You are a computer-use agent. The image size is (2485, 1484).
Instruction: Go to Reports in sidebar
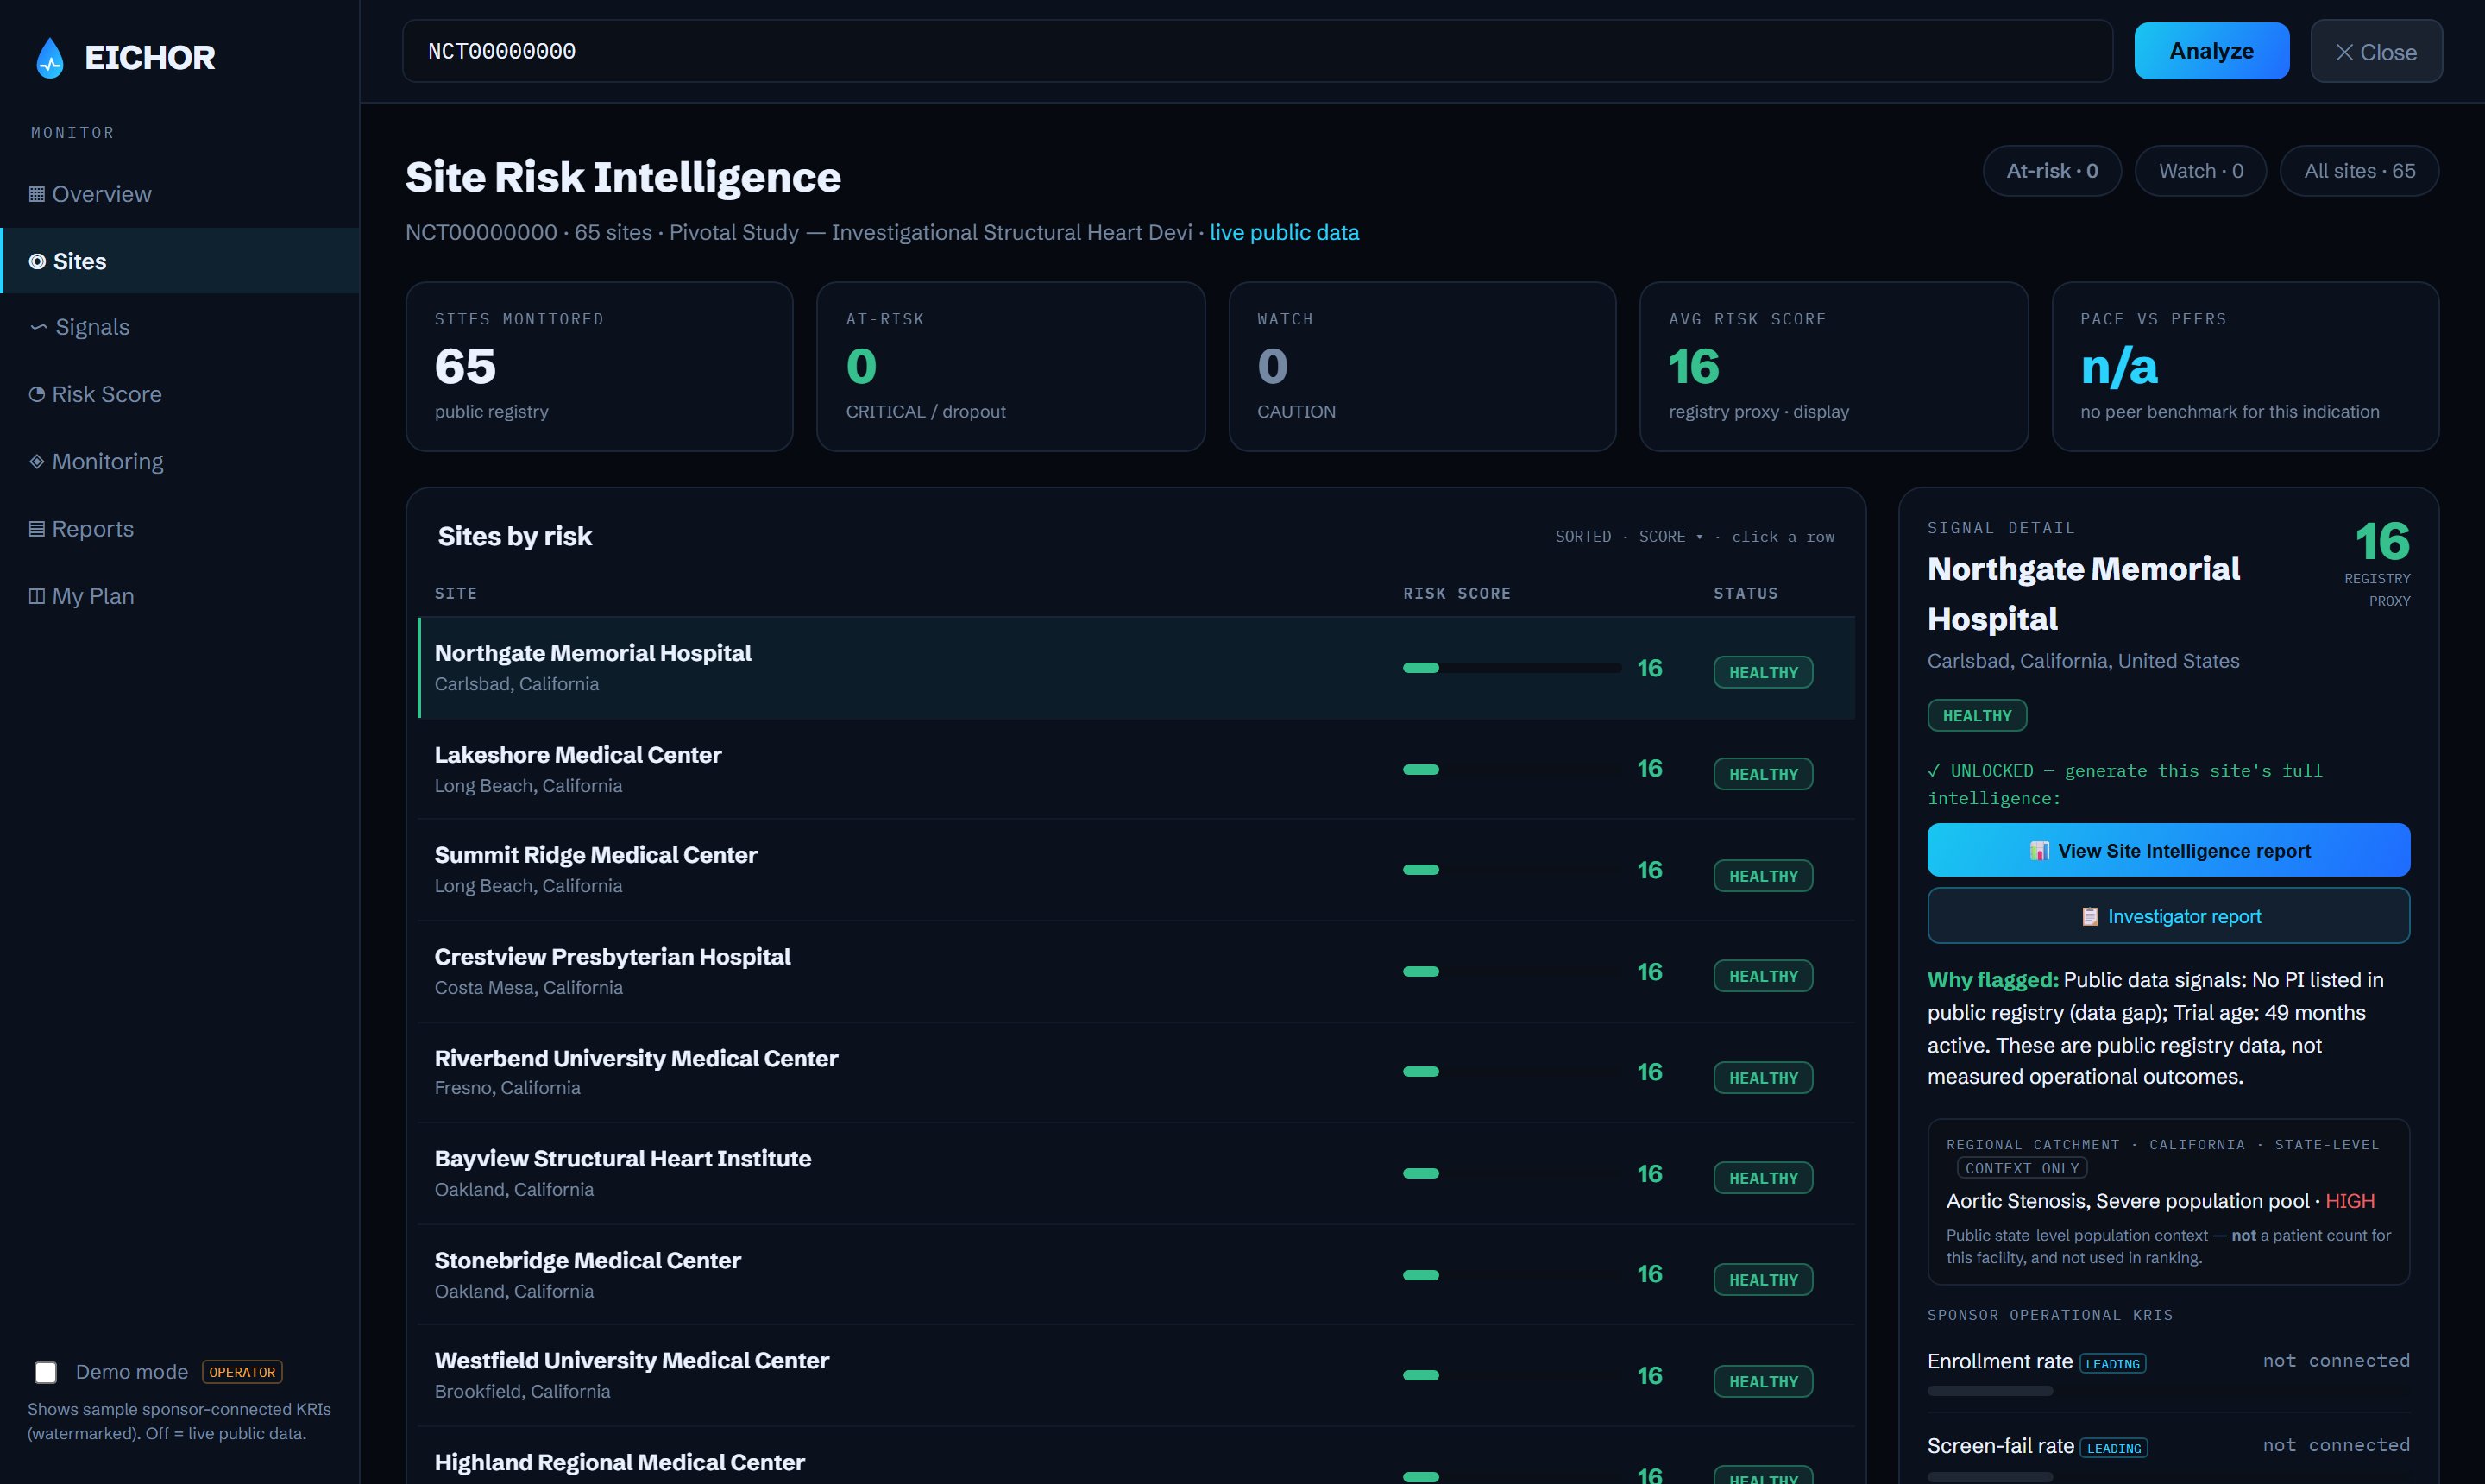(180, 528)
